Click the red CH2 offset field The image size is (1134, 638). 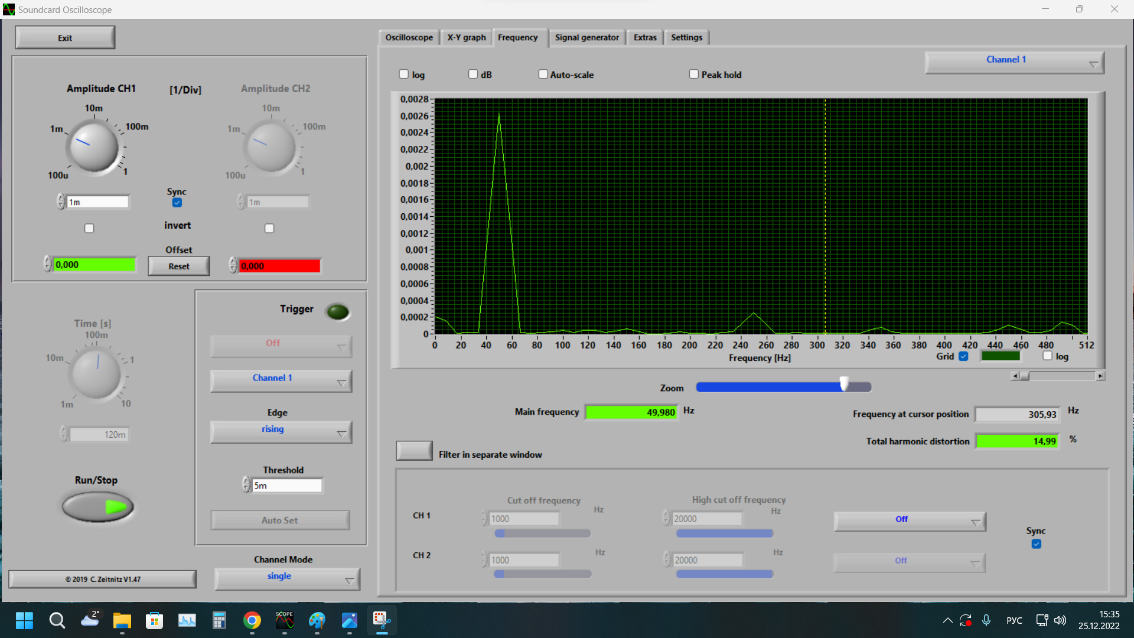pyautogui.click(x=280, y=266)
